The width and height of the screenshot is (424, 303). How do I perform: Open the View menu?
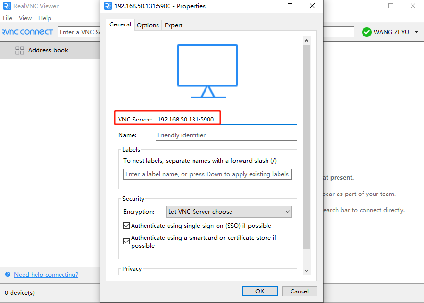tap(25, 18)
